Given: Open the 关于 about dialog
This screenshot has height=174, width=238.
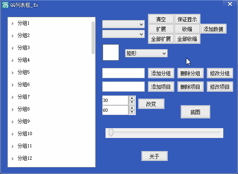Looking at the screenshot, I should click(x=155, y=156).
